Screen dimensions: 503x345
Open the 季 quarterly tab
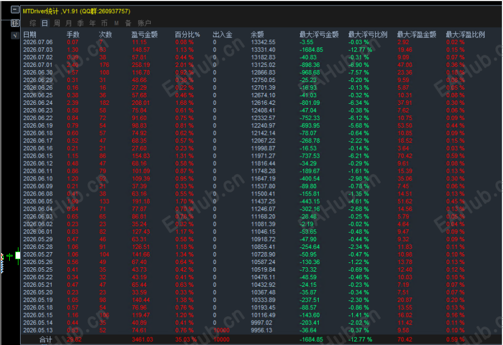pos(80,23)
